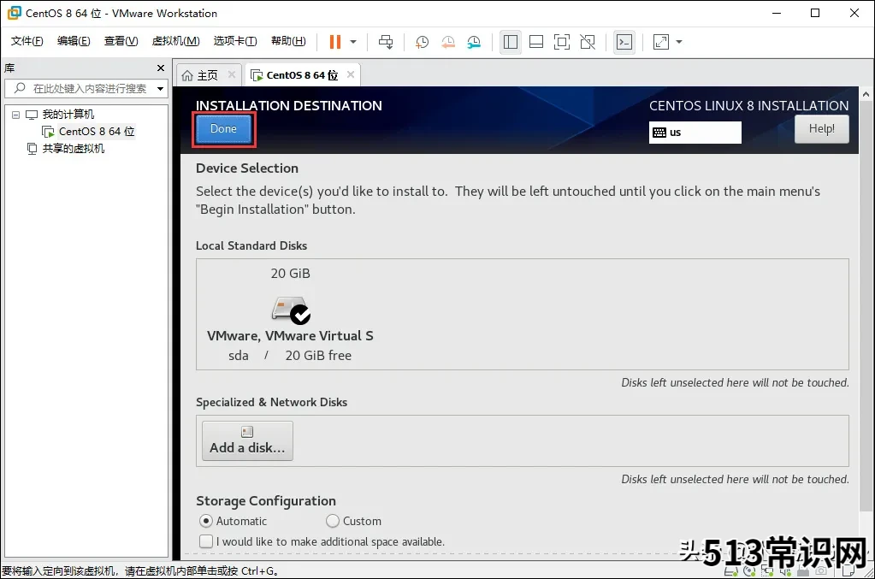Toggle the thumbnail bar view icon
The image size is (875, 579).
[x=536, y=42]
